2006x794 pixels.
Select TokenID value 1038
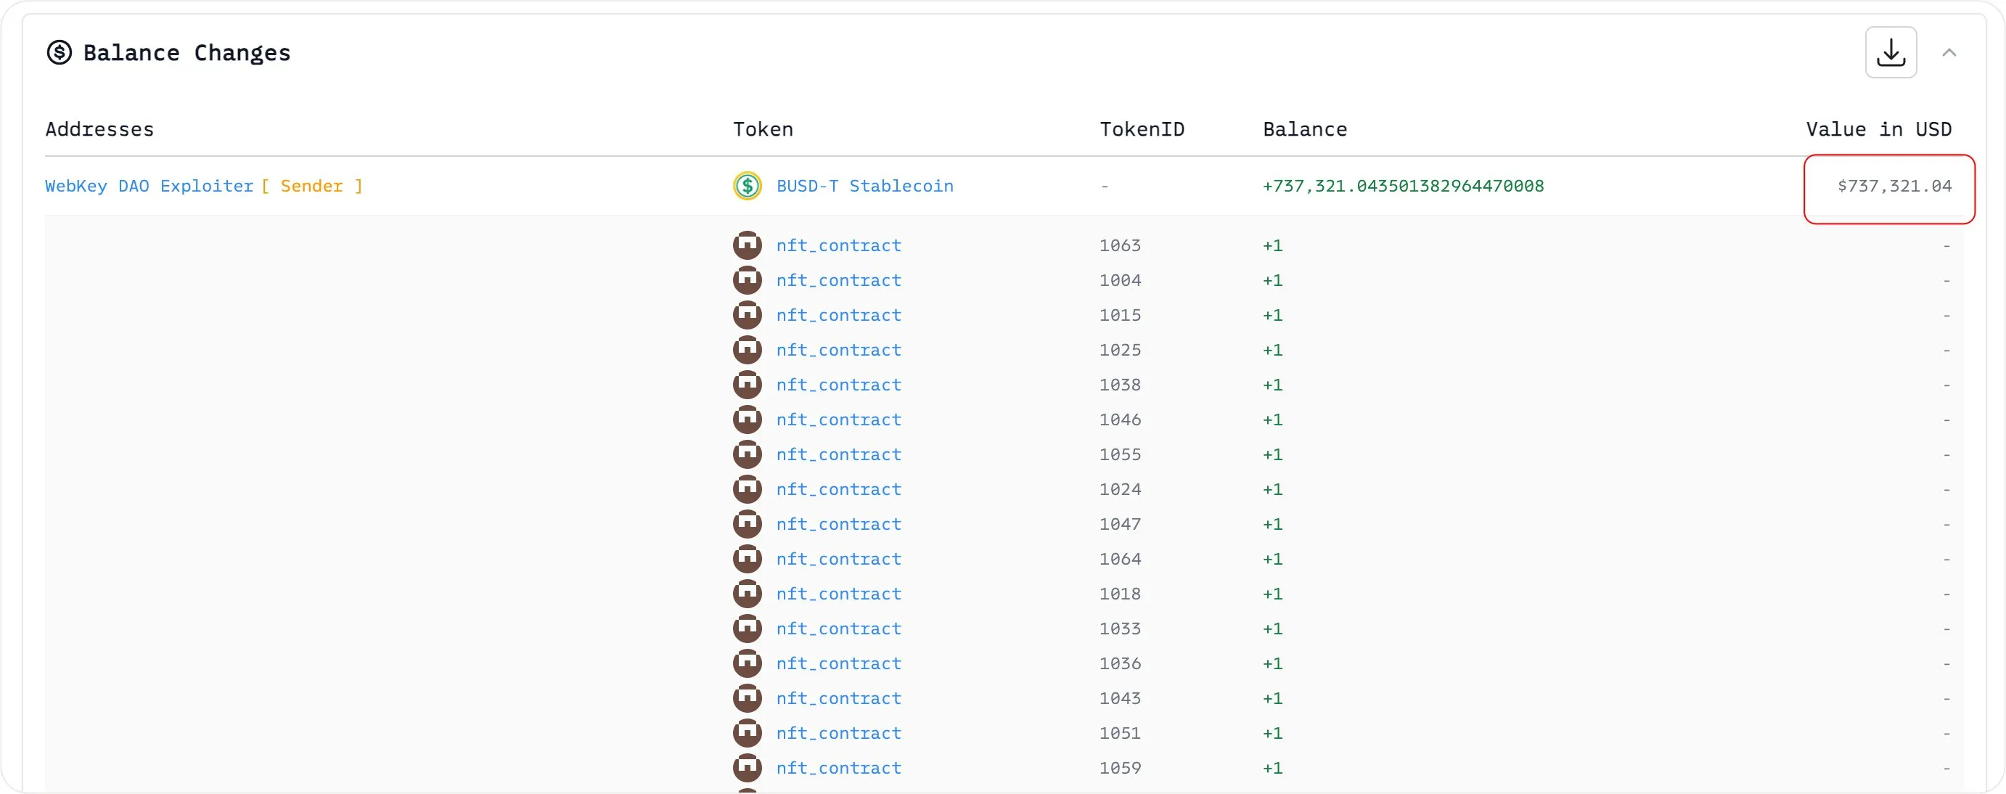(x=1120, y=385)
